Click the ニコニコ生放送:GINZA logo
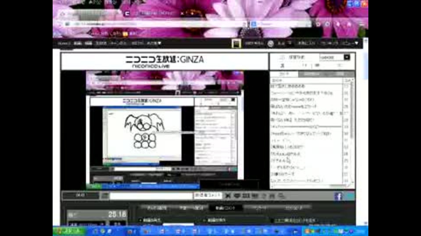 point(164,62)
